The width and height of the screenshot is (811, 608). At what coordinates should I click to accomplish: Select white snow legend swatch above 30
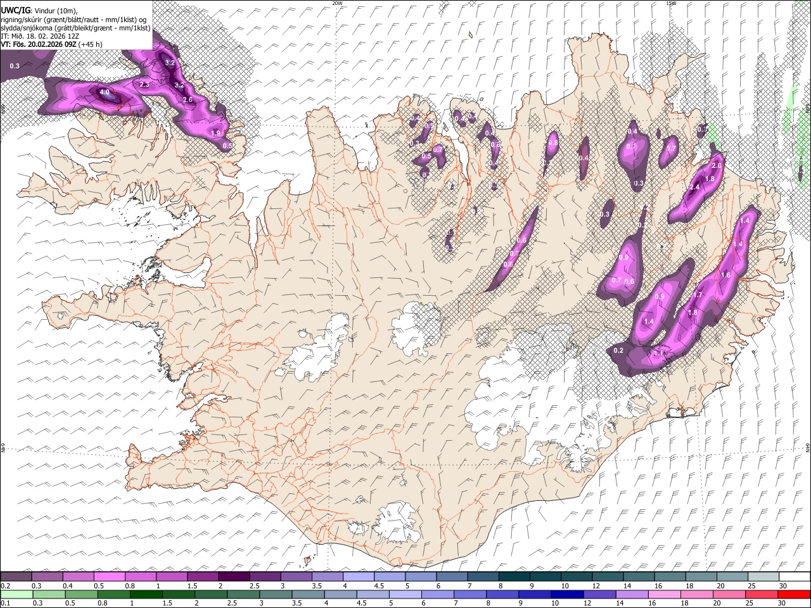pos(795,576)
